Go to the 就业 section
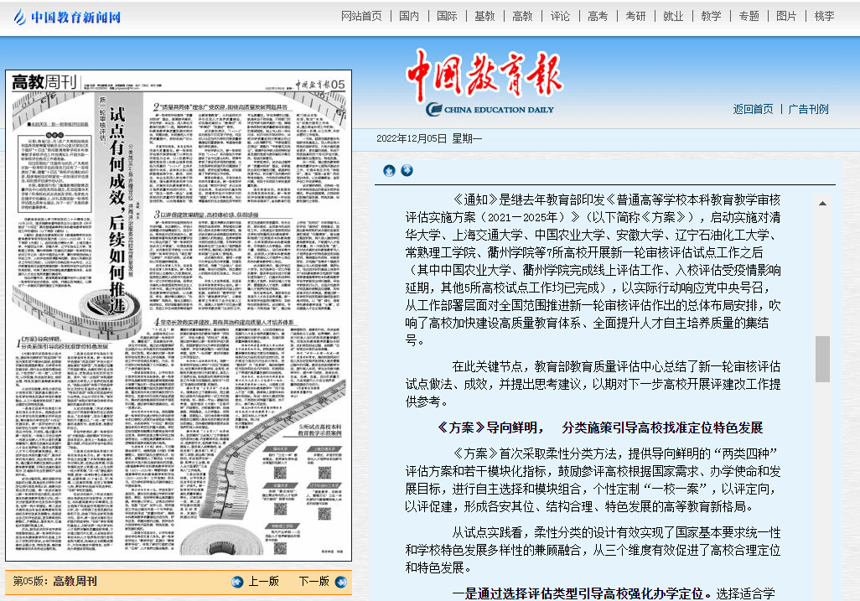860x601 pixels. pyautogui.click(x=674, y=17)
